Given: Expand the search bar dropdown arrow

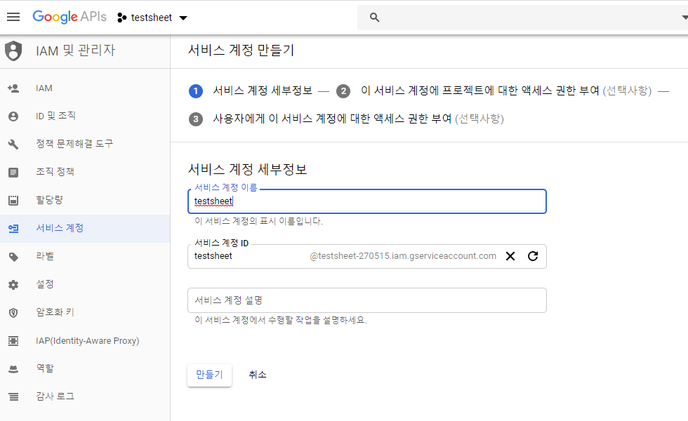Looking at the screenshot, I should tap(684, 18).
